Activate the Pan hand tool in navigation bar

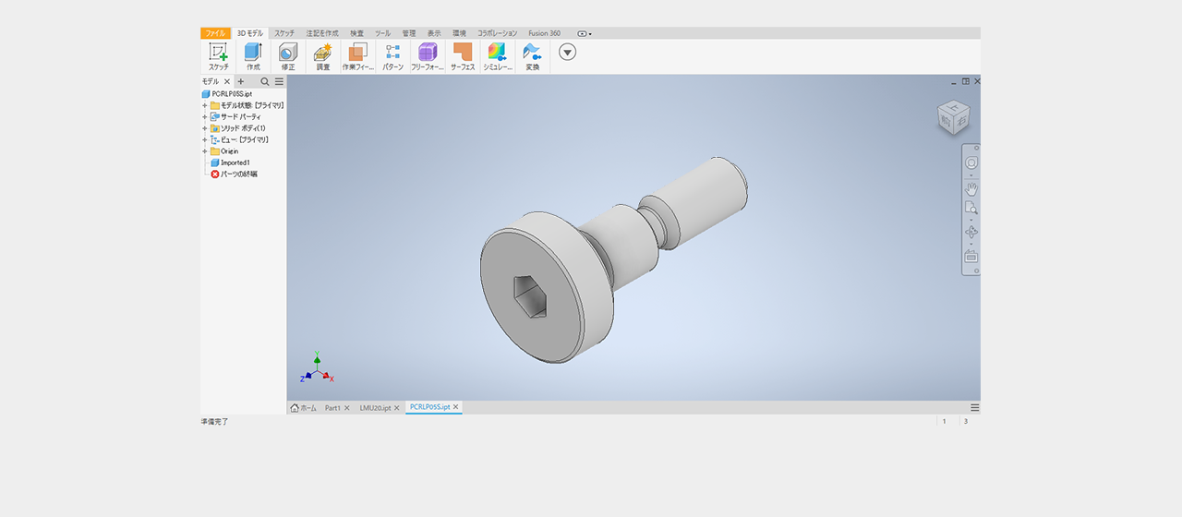[971, 189]
